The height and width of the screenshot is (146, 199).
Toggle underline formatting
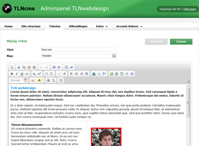(22, 74)
